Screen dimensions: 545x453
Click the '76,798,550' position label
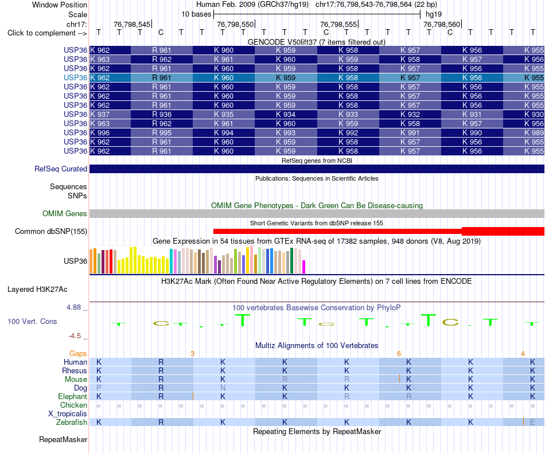pyautogui.click(x=235, y=24)
